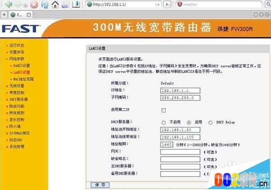Open MAC地址克隆 submenu item
This screenshot has height=190, width=271.
pos(23,79)
